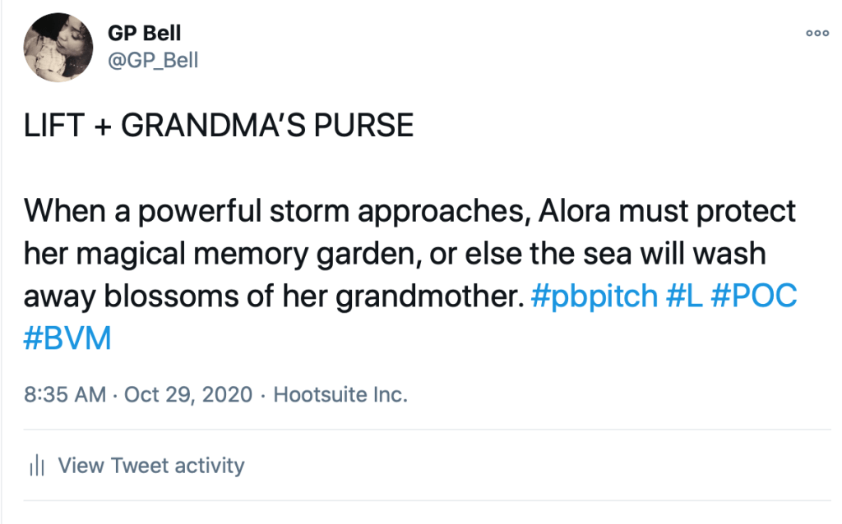Click the Oct 29, 2020 date
The width and height of the screenshot is (842, 524).
[188, 394]
